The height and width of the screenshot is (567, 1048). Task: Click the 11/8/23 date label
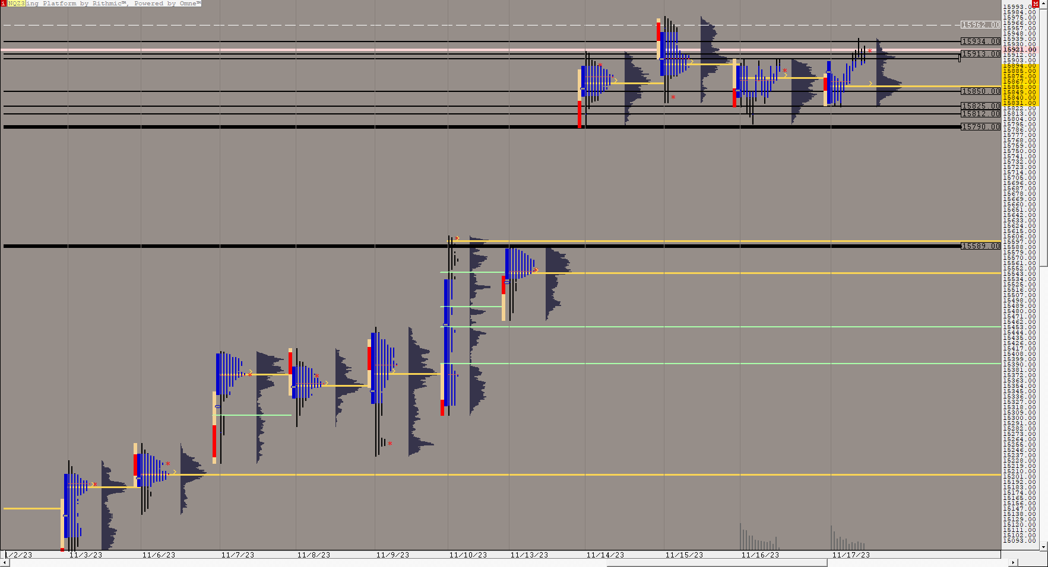314,555
